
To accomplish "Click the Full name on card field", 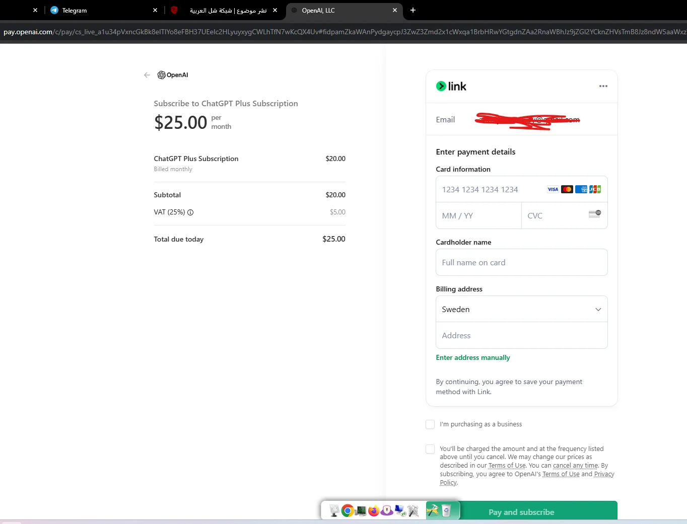I will tap(521, 262).
